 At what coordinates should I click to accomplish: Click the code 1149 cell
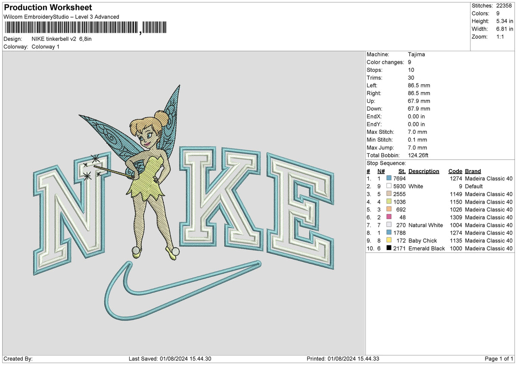[x=455, y=194]
